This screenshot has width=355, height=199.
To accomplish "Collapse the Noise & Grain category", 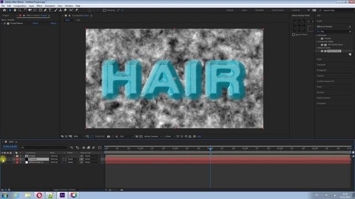I will pyautogui.click(x=317, y=48).
